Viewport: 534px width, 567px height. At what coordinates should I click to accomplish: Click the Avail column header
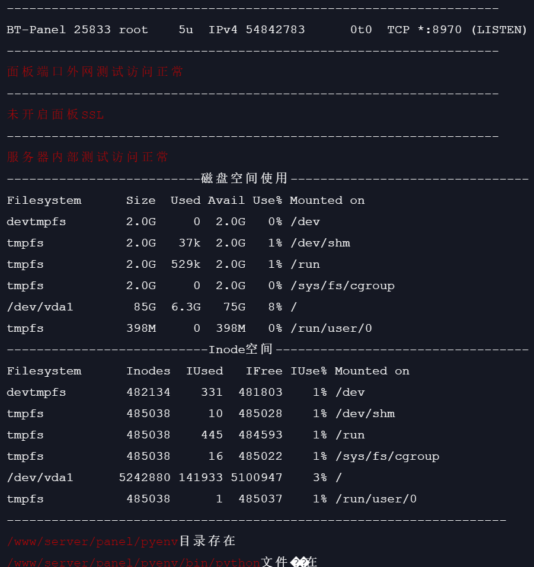pos(226,200)
